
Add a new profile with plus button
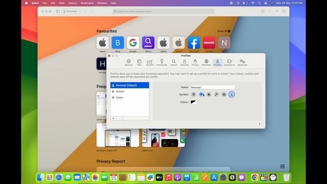pos(113,118)
